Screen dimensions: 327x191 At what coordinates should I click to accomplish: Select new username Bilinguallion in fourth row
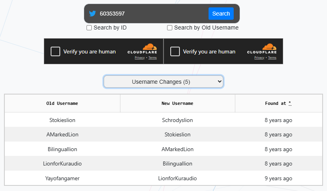point(177,163)
